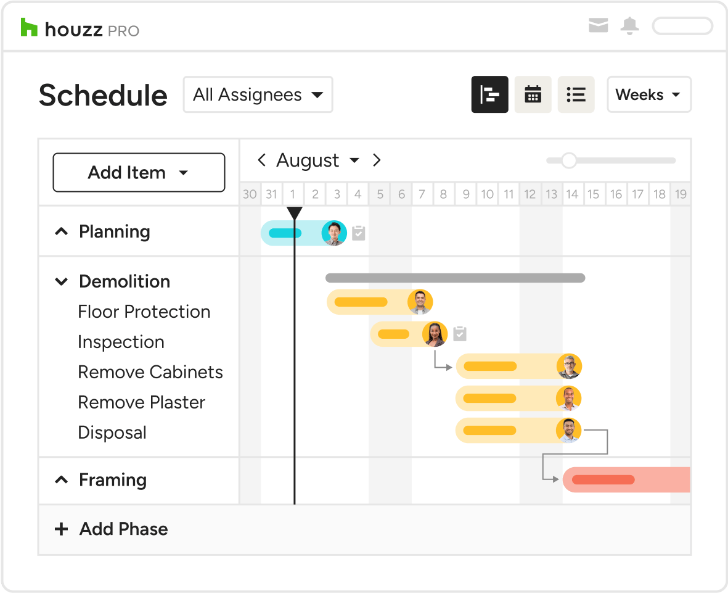Expand the Framing phase

pyautogui.click(x=61, y=479)
